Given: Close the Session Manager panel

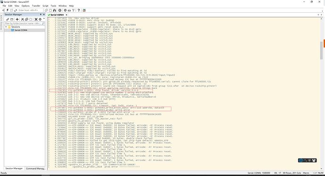Looking at the screenshot, I should 44,15.
